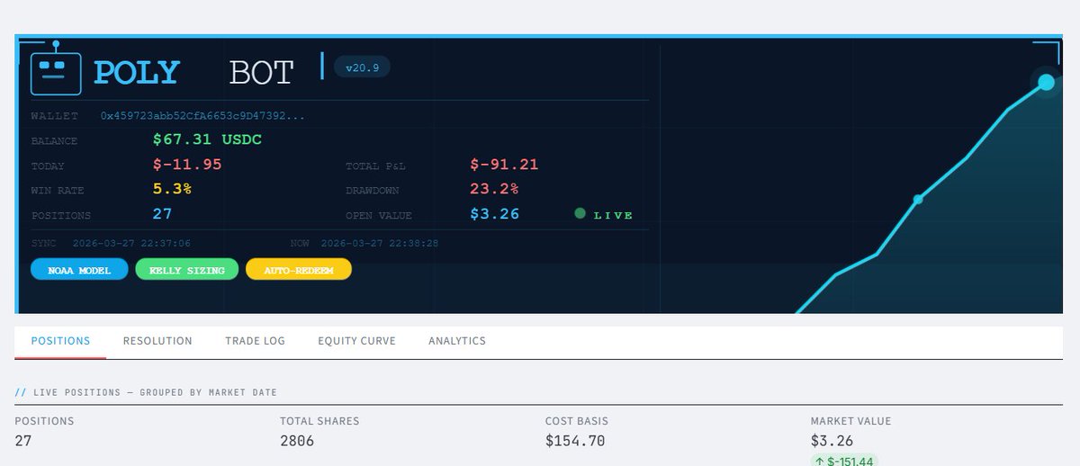Click the win rate value 5.3%

(172, 189)
